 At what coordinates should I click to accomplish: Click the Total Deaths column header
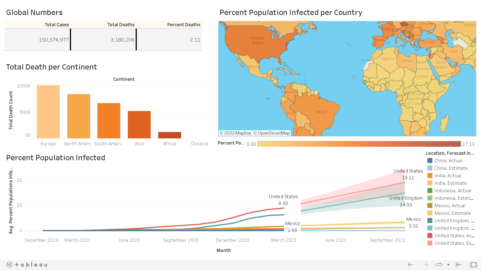click(x=121, y=25)
